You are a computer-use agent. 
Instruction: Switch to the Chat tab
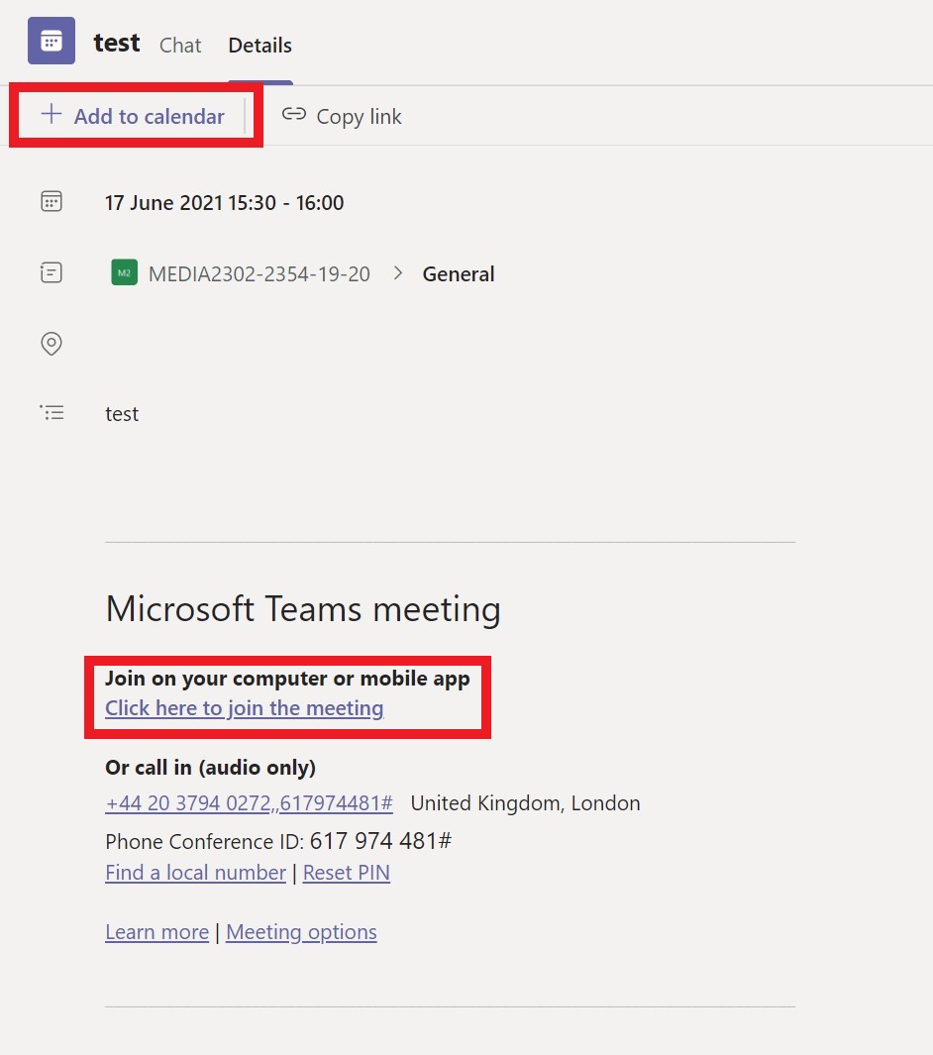tap(180, 46)
